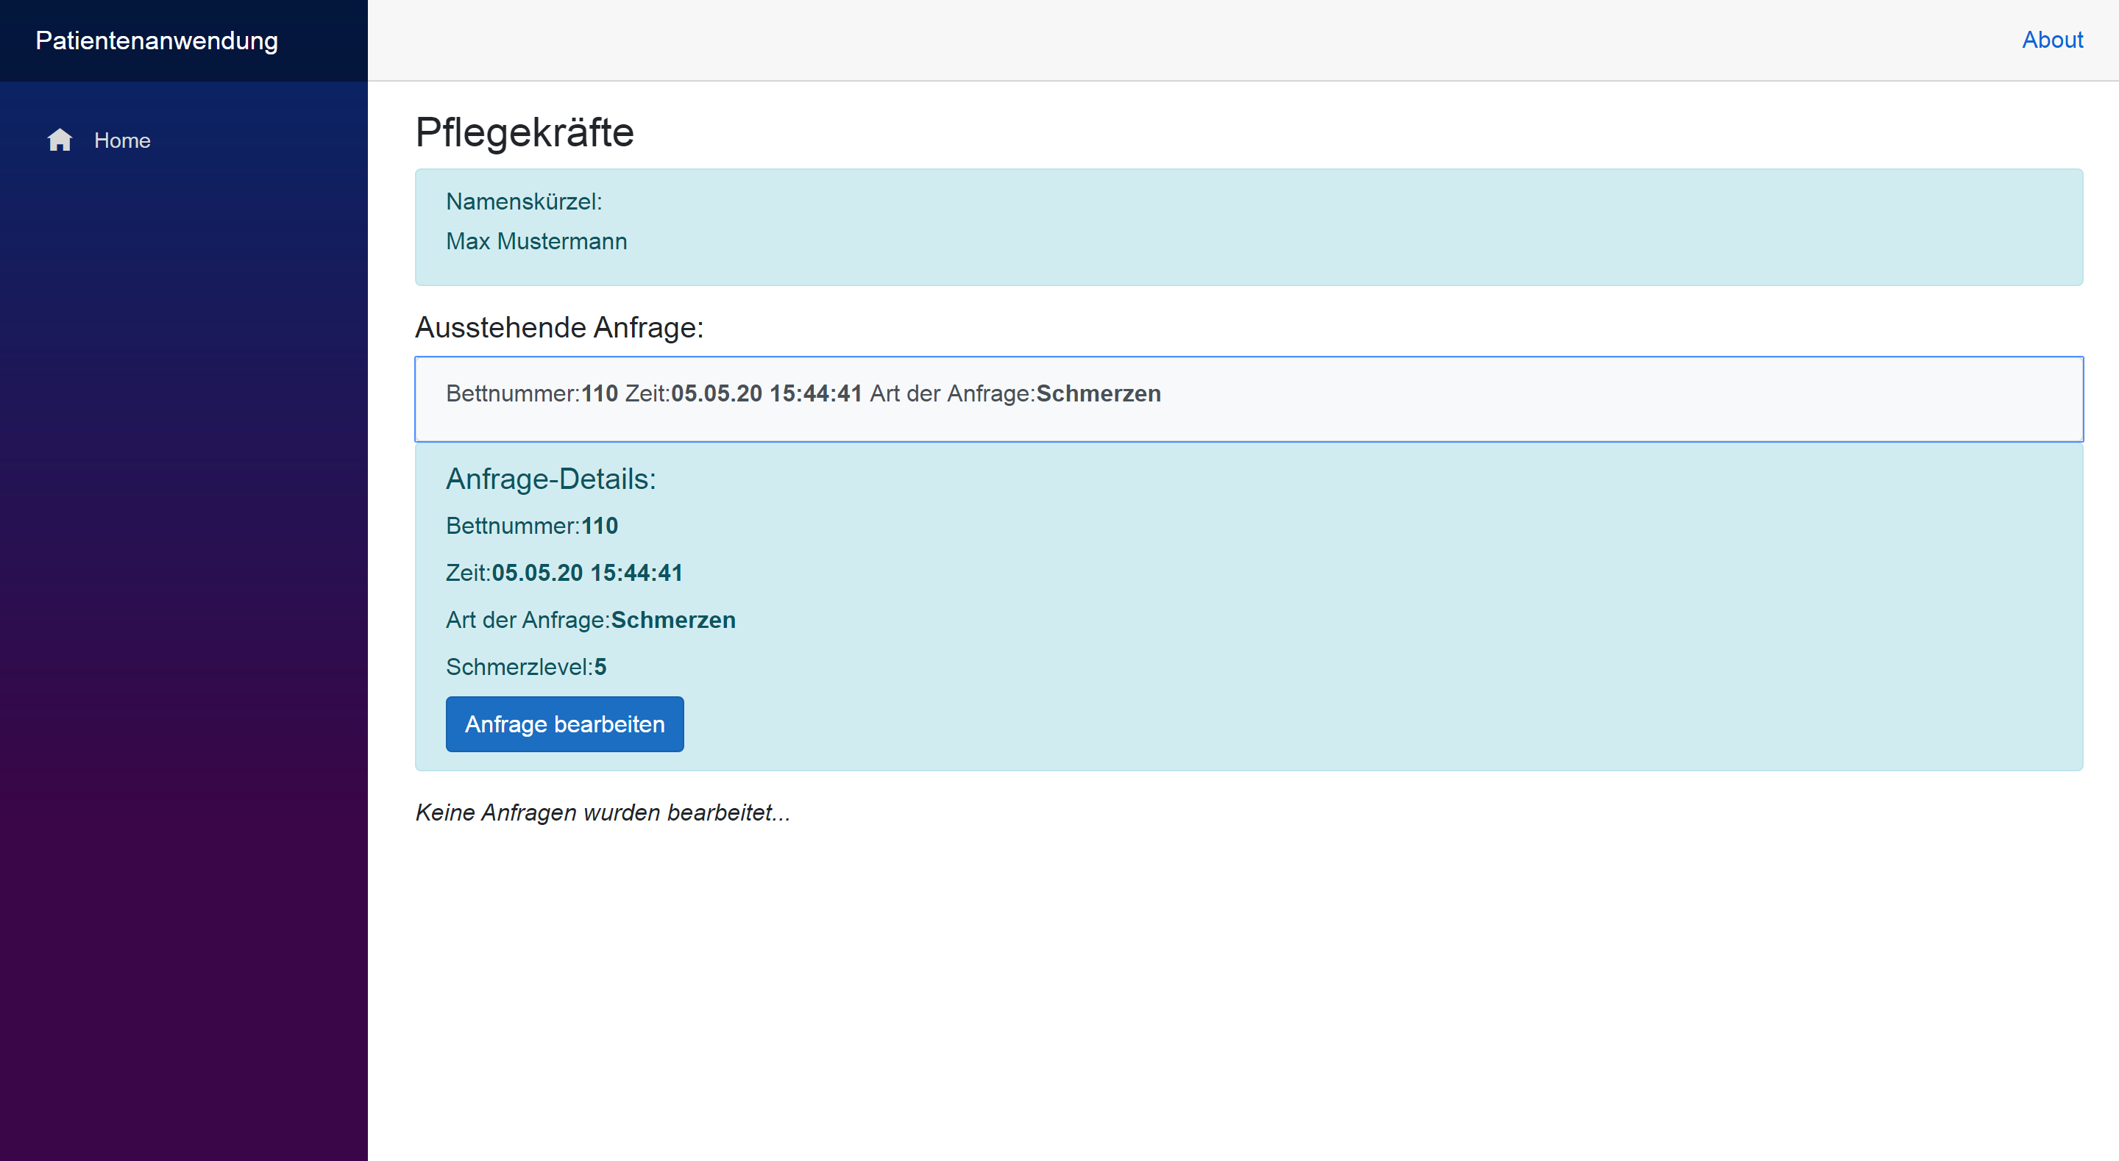Open the Home navigation link
The height and width of the screenshot is (1161, 2119).
[x=121, y=140]
